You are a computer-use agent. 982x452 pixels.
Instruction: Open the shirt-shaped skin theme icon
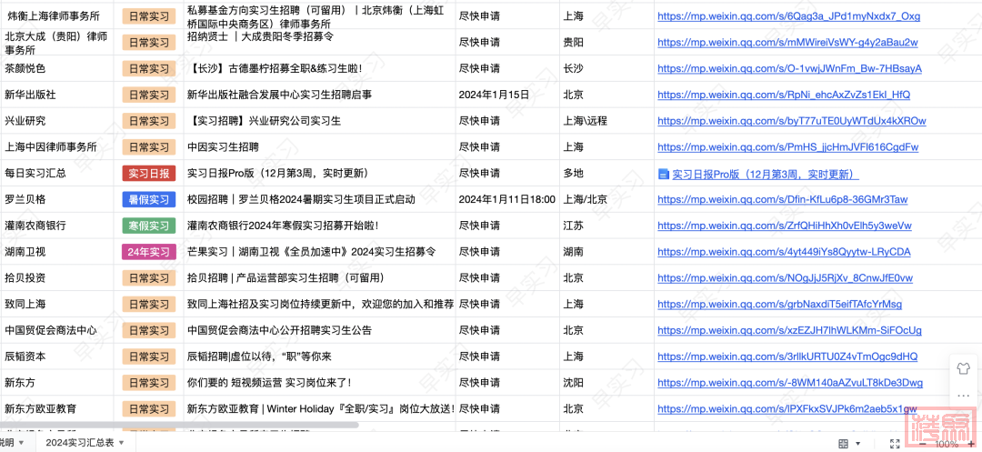tap(964, 368)
